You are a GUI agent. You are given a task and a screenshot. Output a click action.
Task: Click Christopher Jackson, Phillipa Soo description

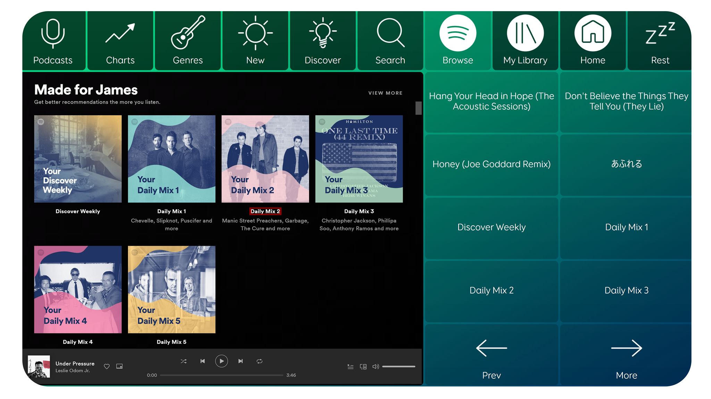click(359, 224)
